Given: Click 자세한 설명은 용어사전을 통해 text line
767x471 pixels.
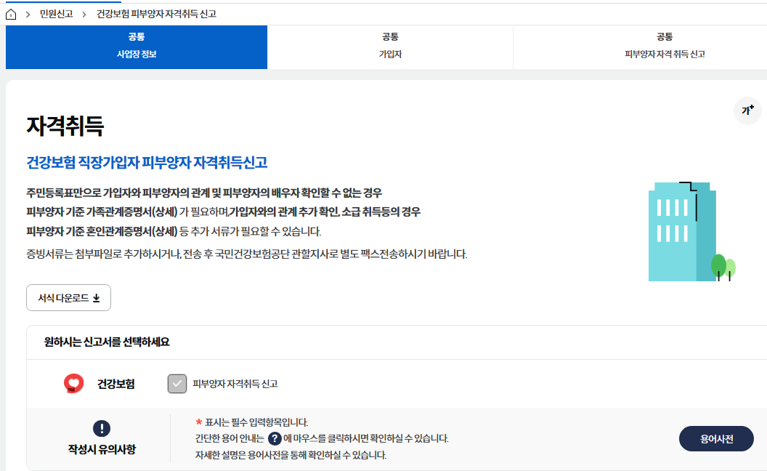Looking at the screenshot, I should [291, 455].
